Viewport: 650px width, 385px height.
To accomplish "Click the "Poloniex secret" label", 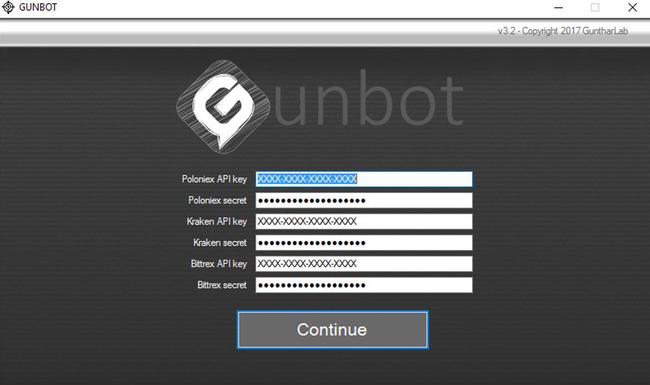I will (x=218, y=200).
